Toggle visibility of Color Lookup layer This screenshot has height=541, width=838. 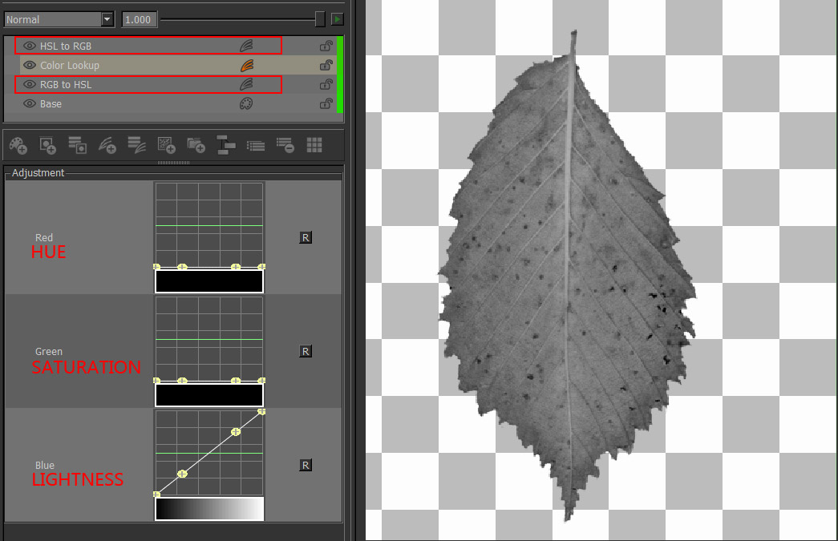[30, 66]
